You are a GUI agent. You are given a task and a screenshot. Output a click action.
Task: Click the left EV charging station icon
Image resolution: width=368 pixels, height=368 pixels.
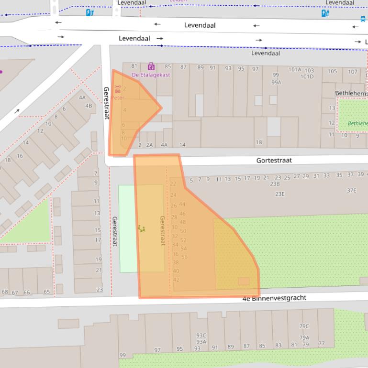tap(89, 13)
